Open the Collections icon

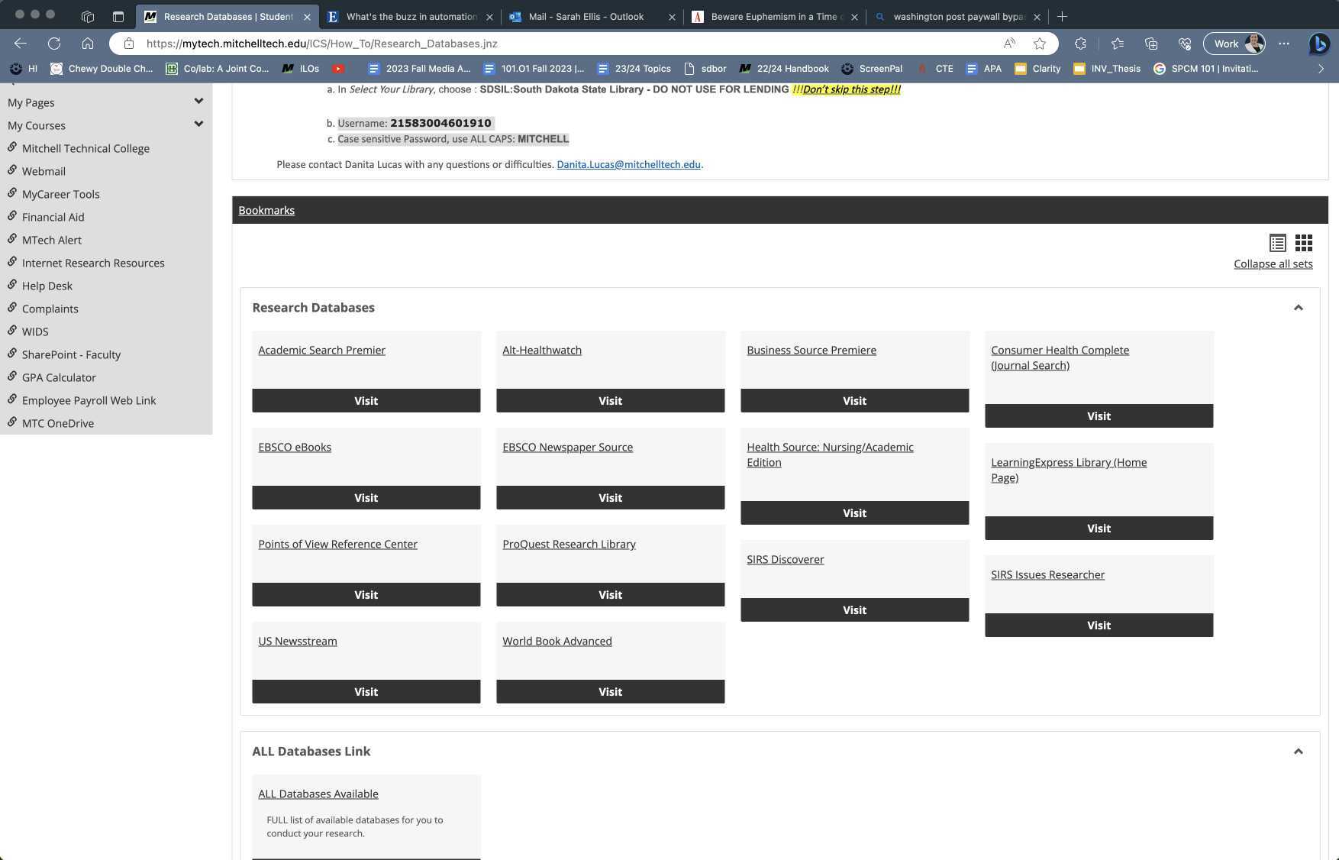tap(1151, 44)
